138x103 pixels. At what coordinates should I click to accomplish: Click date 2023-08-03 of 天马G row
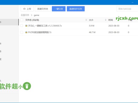tap(114, 26)
